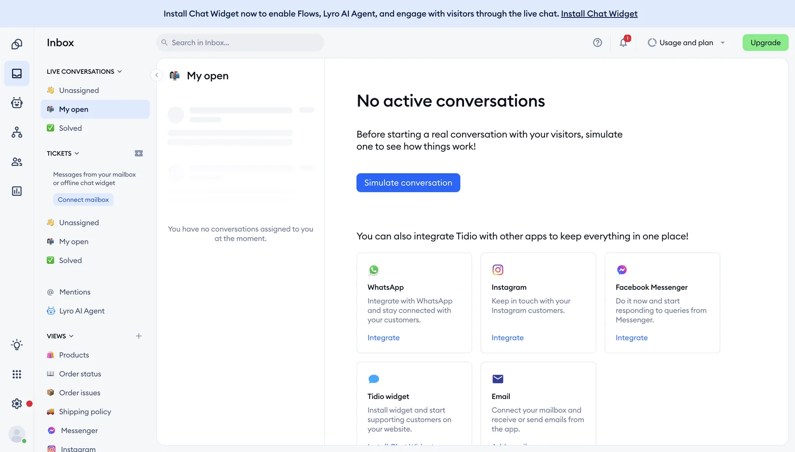Click the help question mark icon
The width and height of the screenshot is (795, 452).
pos(598,43)
